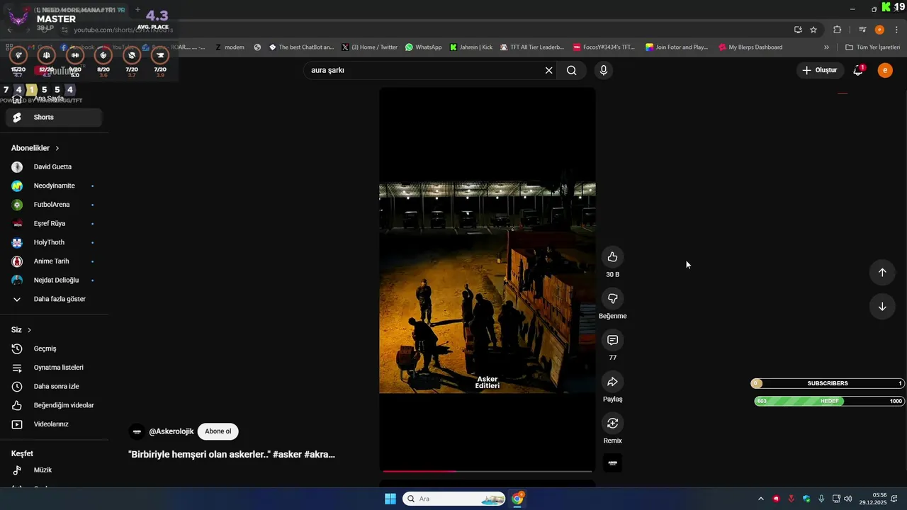Screen dimensions: 907x510
Task: Go to previous short with up arrow
Action: tap(882, 273)
